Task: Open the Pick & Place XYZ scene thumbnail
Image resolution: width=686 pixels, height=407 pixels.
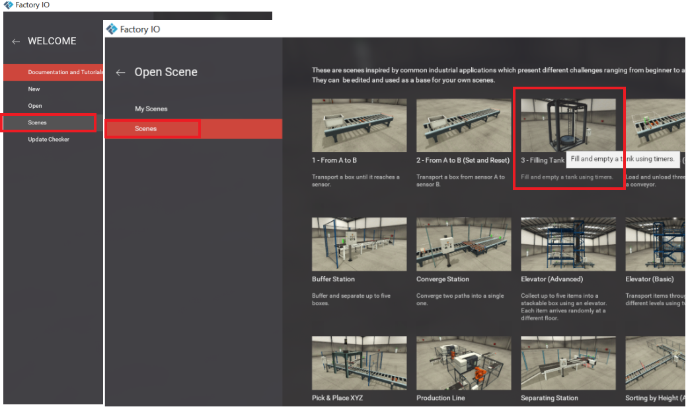Action: (360, 363)
